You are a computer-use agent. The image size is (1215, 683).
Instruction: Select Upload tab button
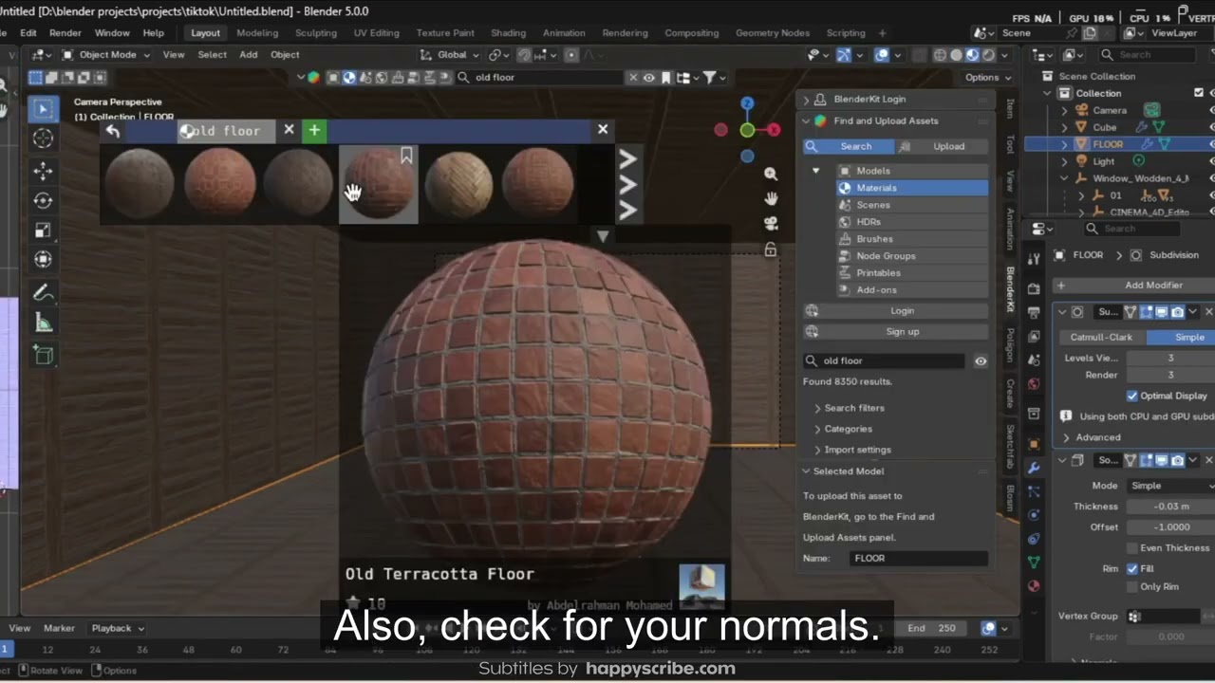[x=942, y=146]
